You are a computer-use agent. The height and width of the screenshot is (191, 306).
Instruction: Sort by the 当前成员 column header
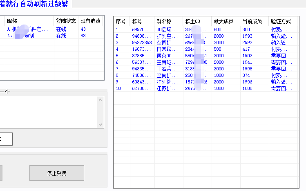pos(251,21)
